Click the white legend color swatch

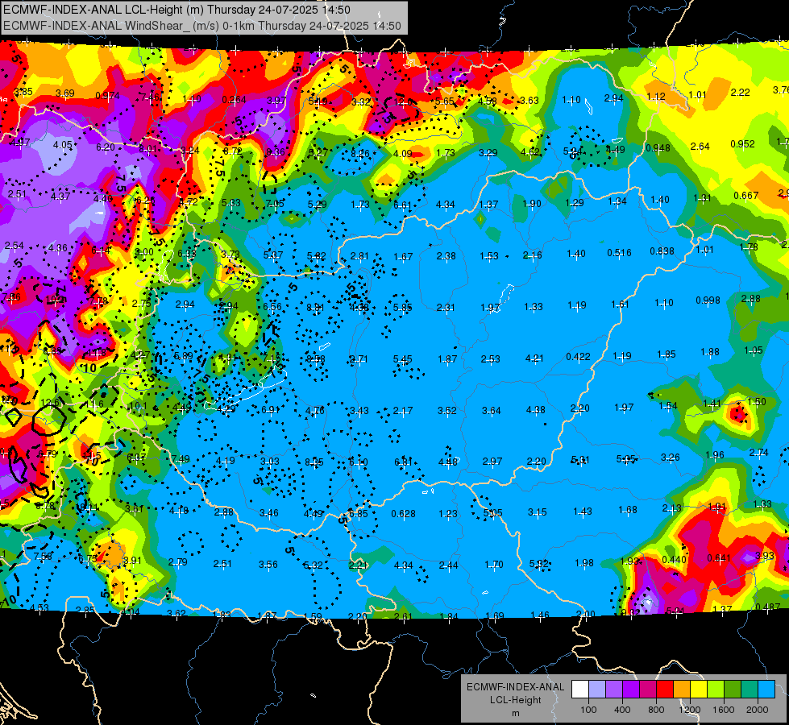580,690
